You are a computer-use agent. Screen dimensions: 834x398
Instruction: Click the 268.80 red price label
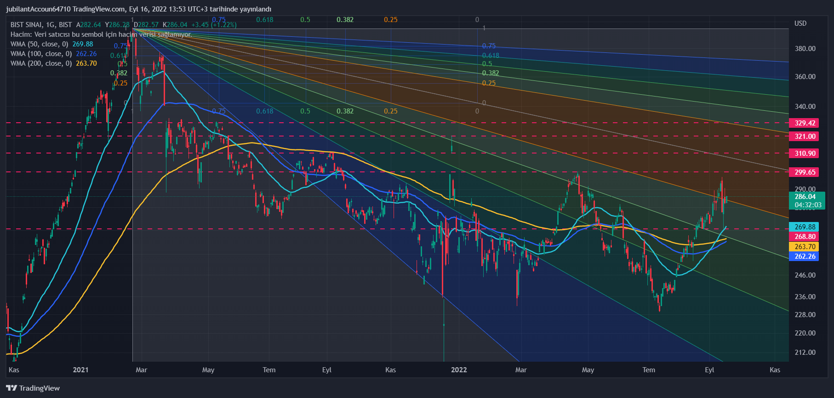(x=805, y=237)
